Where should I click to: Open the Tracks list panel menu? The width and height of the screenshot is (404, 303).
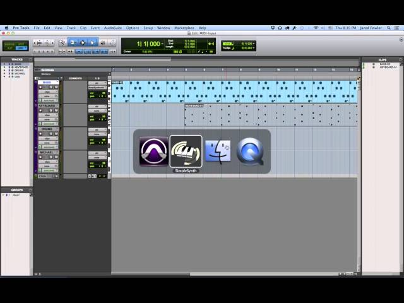click(x=30, y=59)
